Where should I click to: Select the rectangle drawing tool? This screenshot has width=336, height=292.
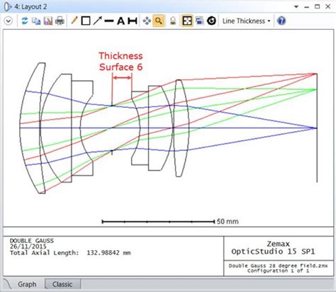pyautogui.click(x=86, y=21)
